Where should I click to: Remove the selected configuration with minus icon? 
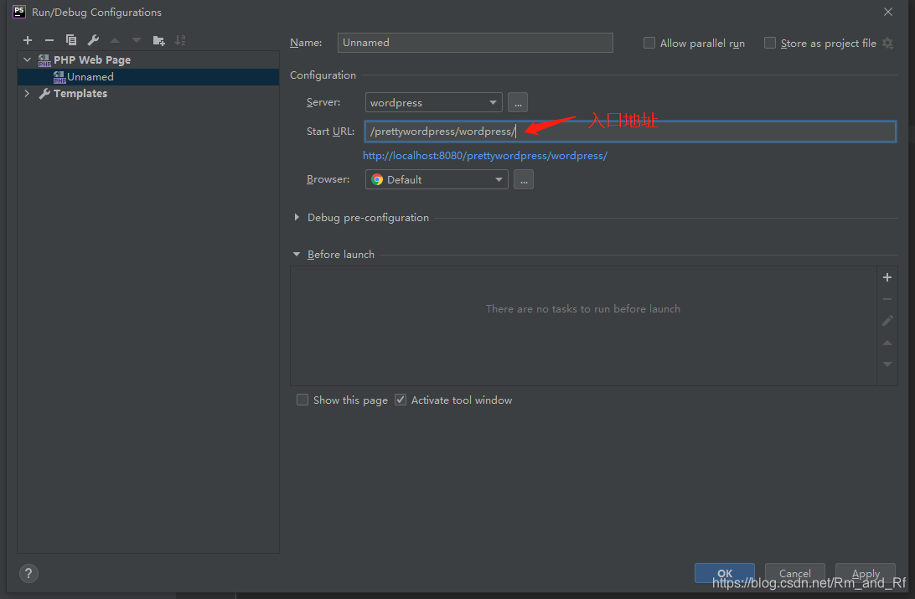click(x=49, y=40)
